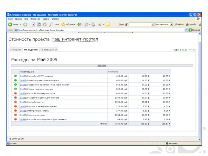The image size is (208, 156).
Task: Go to the browser Home page icon
Action: pos(44,24)
